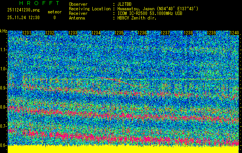Click the 0.7 kHz frequency axis label
The image size is (242, 153).
point(3,126)
